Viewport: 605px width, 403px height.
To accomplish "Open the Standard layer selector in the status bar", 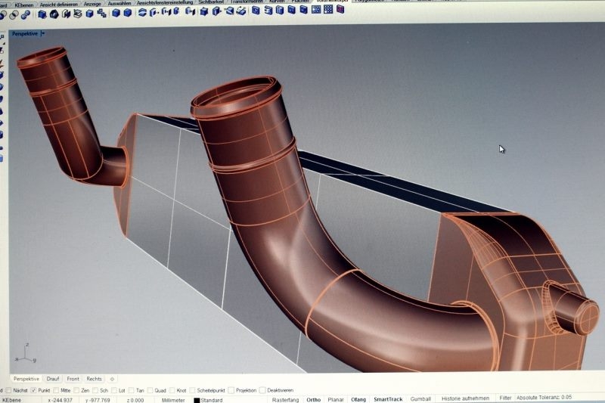I will (x=212, y=399).
